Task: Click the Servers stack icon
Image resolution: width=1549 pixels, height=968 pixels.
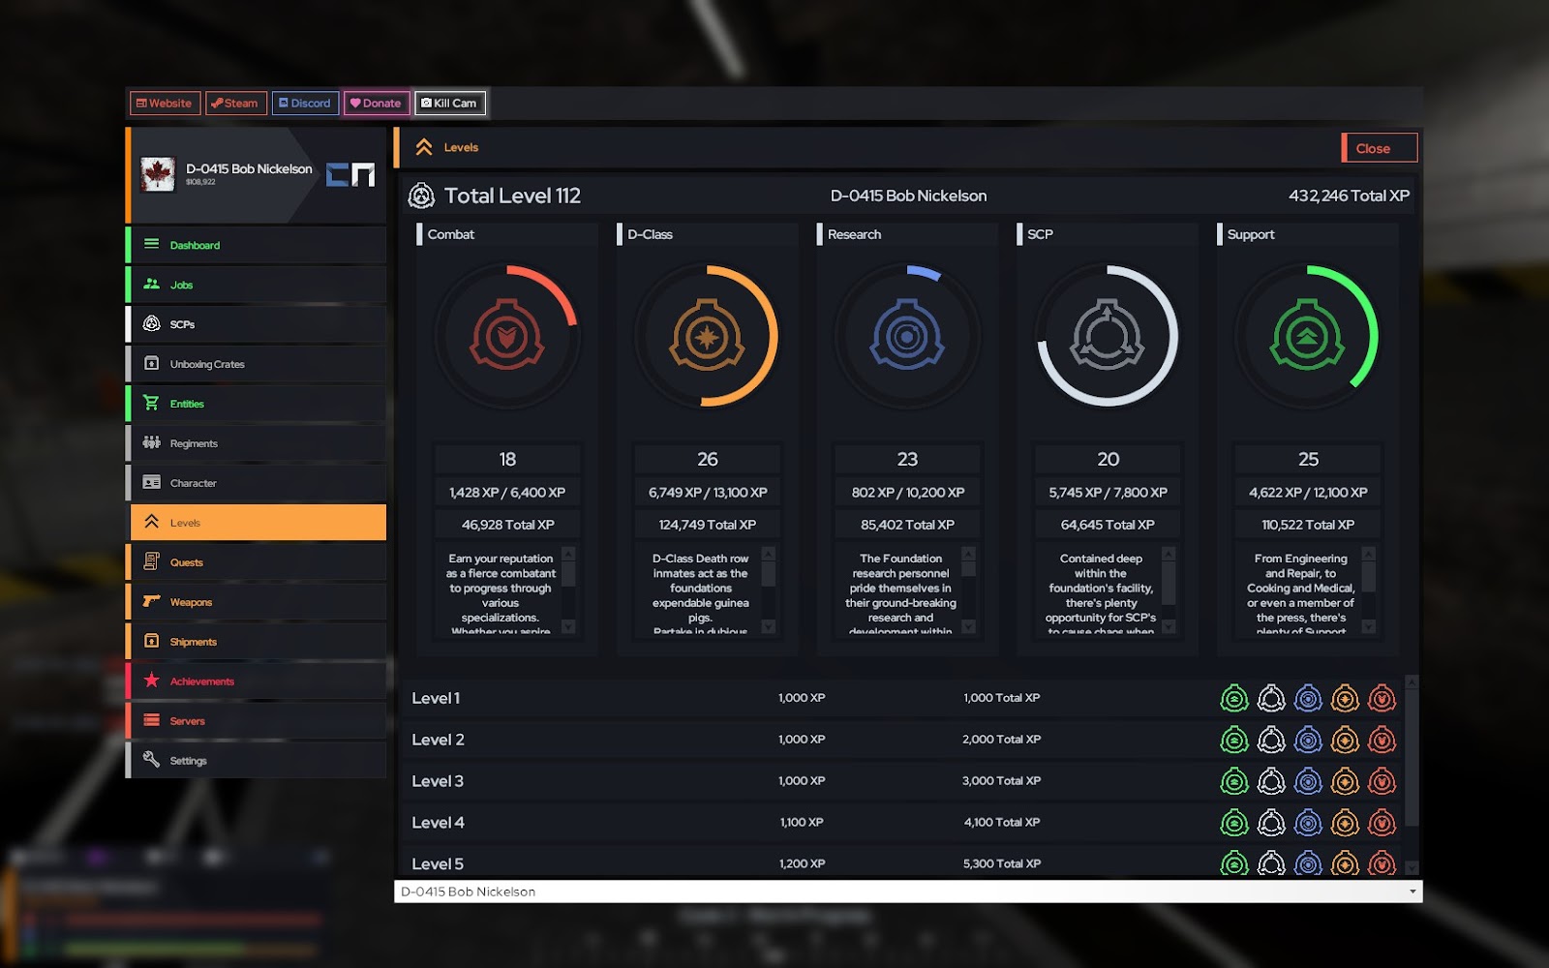Action: point(152,720)
